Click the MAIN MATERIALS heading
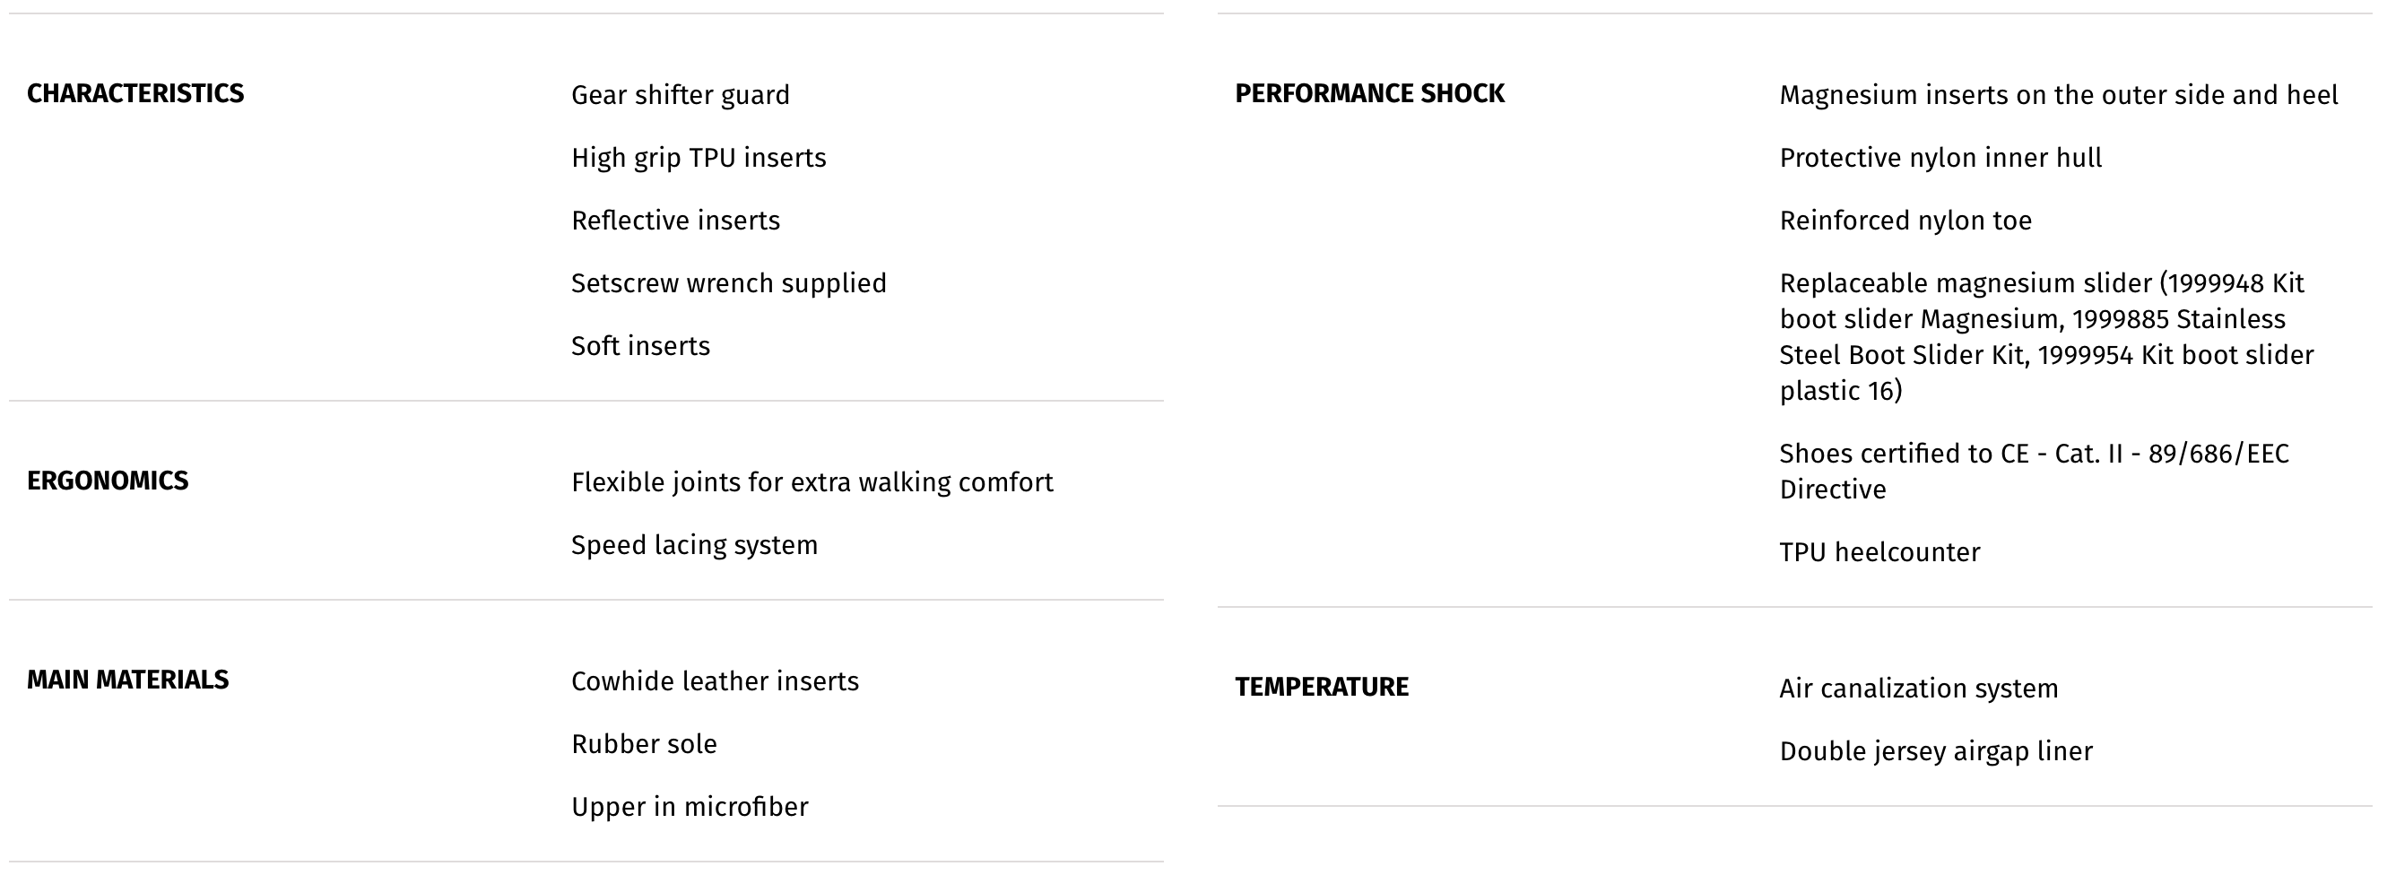Screen dimensions: 2387x875 pyautogui.click(x=128, y=680)
